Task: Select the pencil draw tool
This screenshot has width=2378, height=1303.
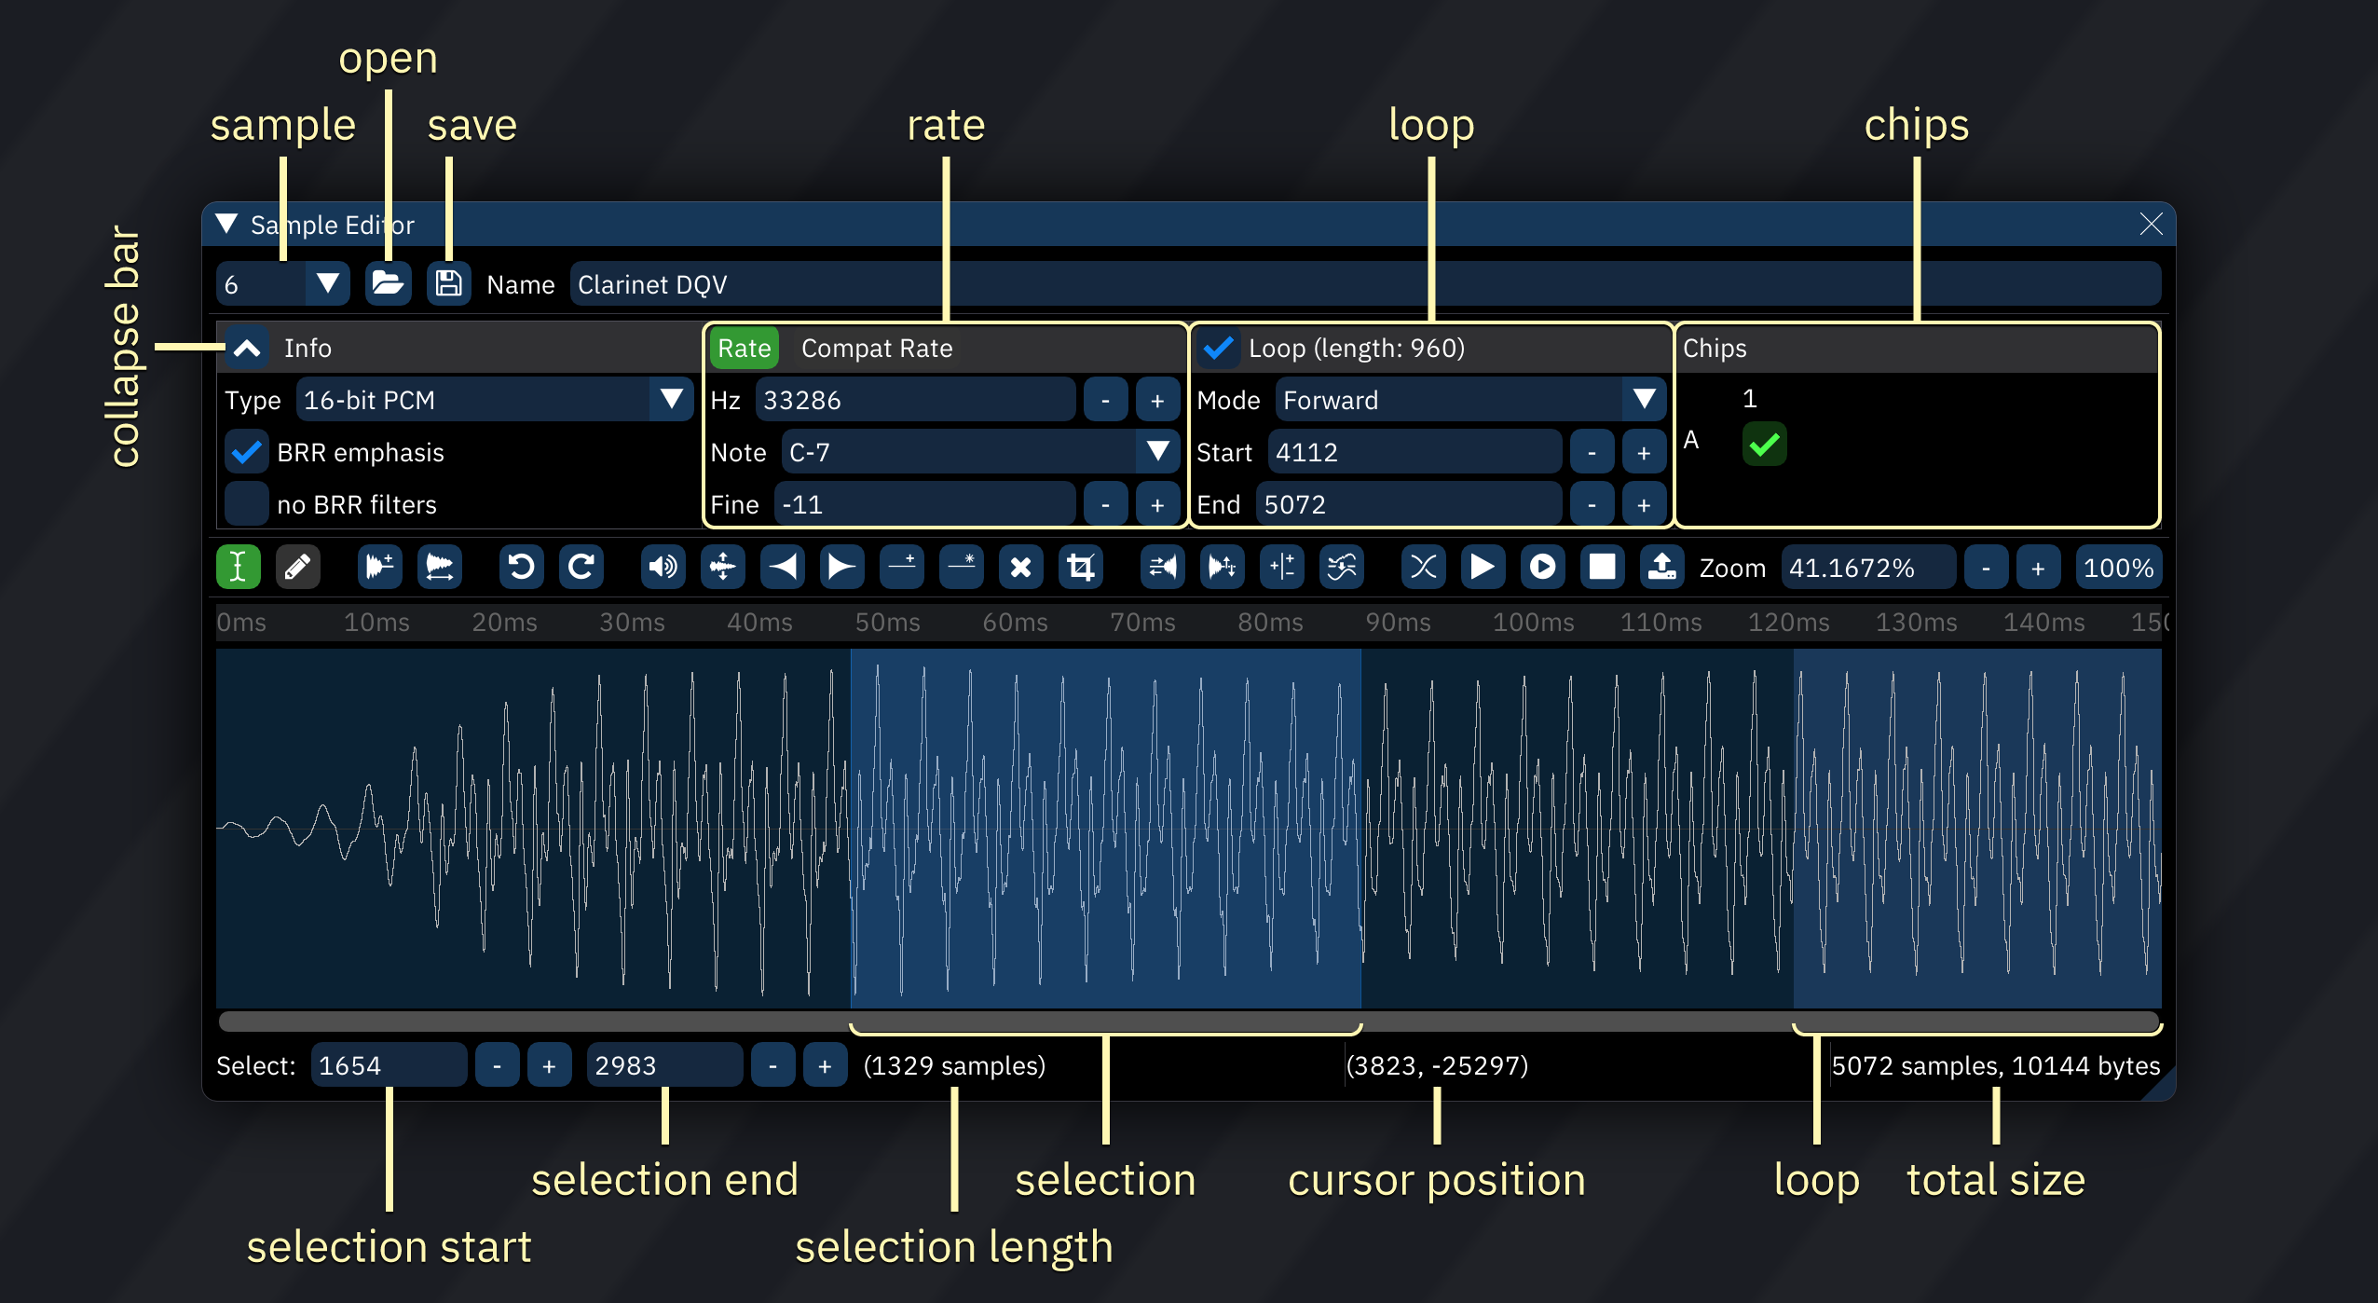Action: coord(298,567)
